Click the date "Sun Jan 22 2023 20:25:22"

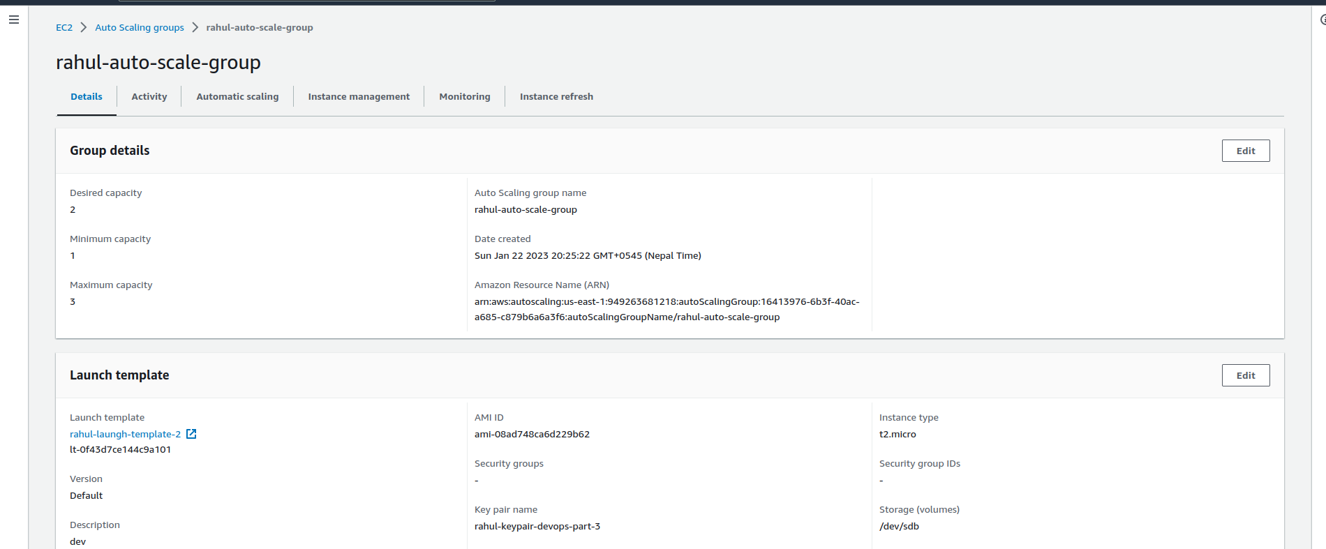(x=532, y=255)
